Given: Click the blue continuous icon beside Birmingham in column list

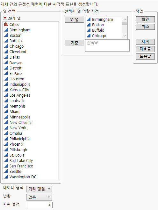Looking at the screenshot, I should (x=6, y=30).
